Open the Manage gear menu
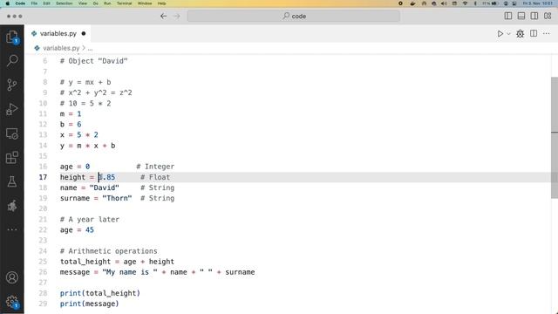Image resolution: width=558 pixels, height=314 pixels. (12, 302)
